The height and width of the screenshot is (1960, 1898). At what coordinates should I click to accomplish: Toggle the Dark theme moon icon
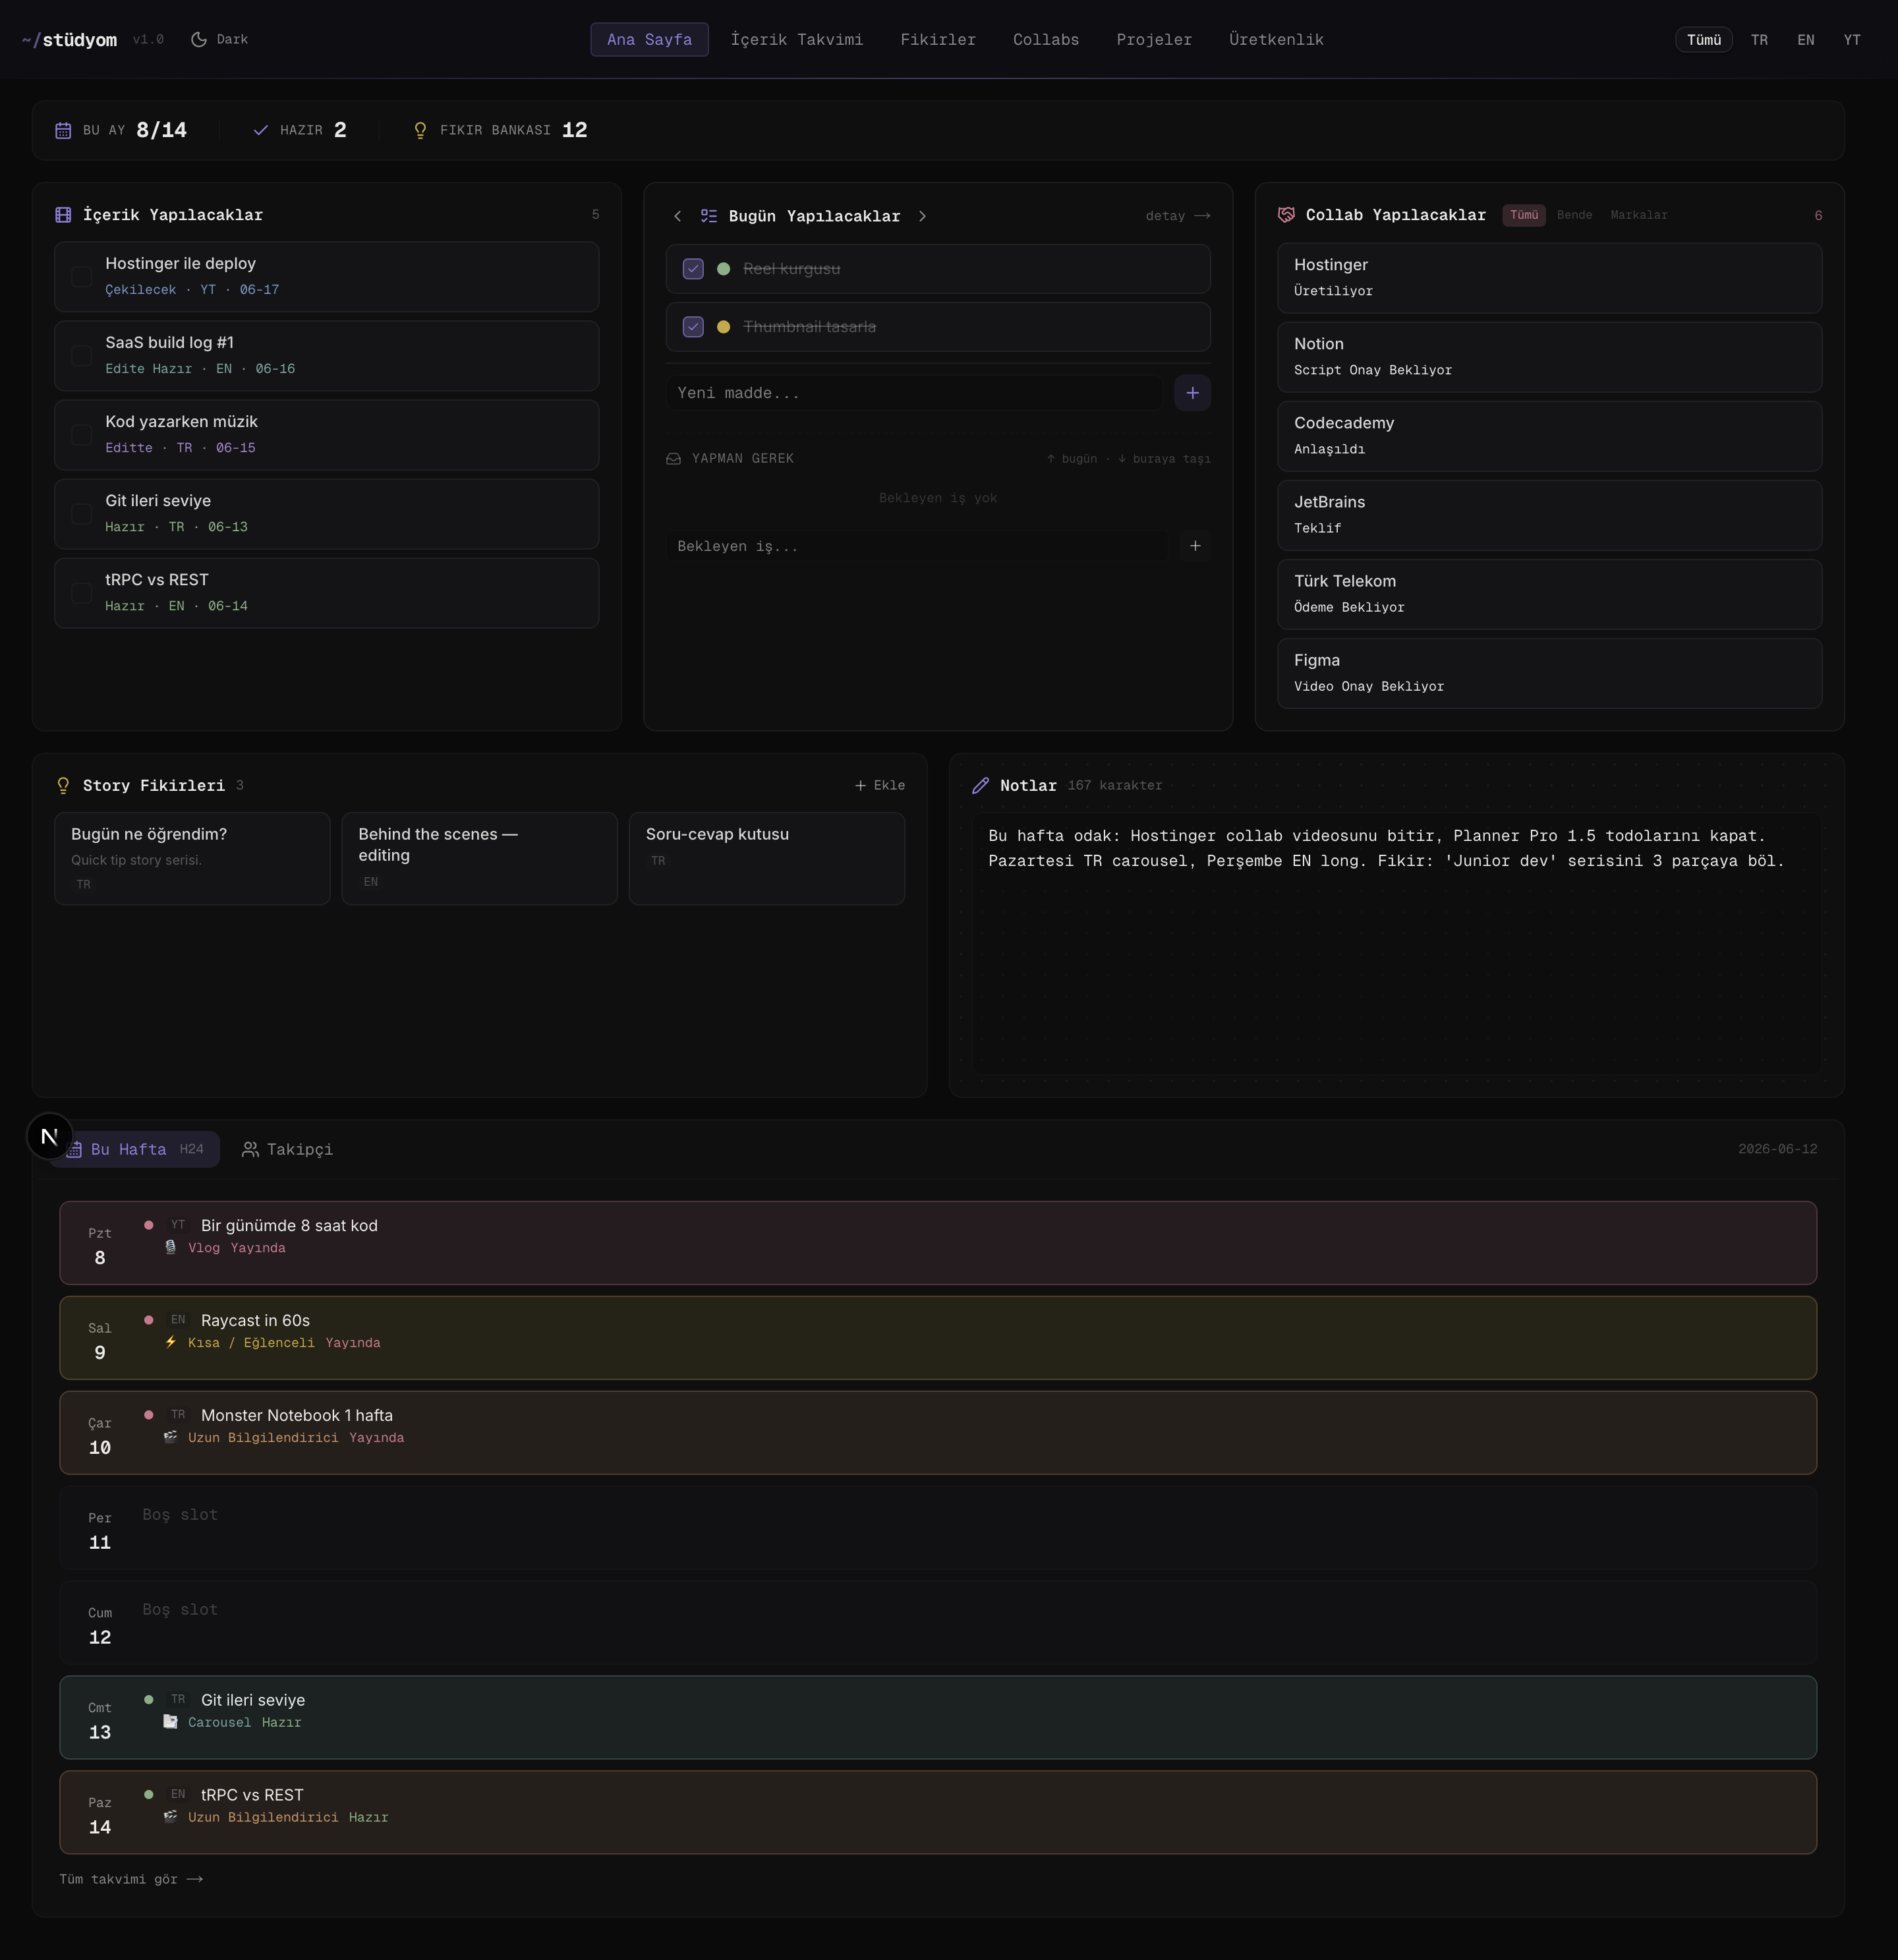point(199,39)
